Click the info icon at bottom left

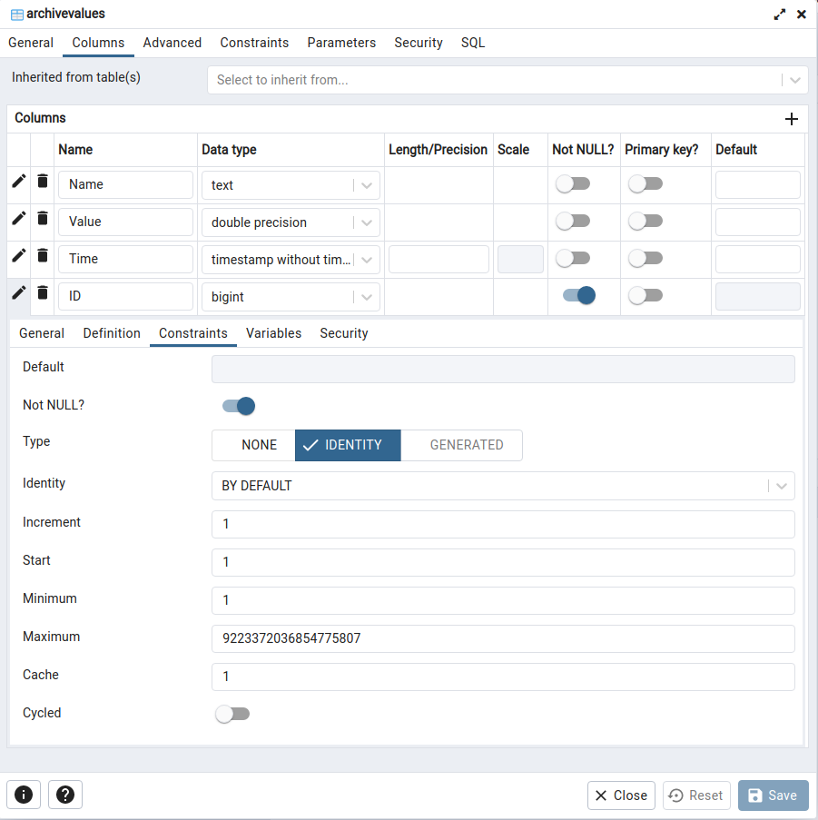(24, 795)
